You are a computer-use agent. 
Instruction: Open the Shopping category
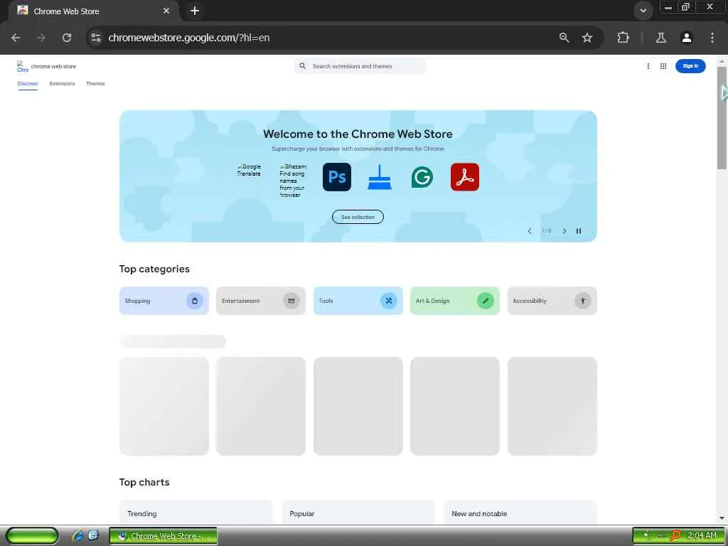[x=164, y=301]
